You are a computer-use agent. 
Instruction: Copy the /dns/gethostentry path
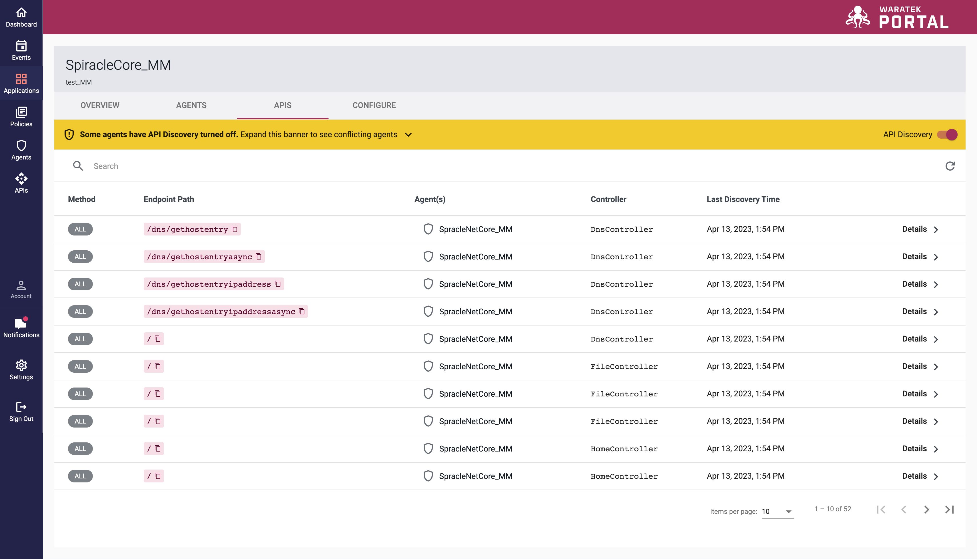point(235,229)
